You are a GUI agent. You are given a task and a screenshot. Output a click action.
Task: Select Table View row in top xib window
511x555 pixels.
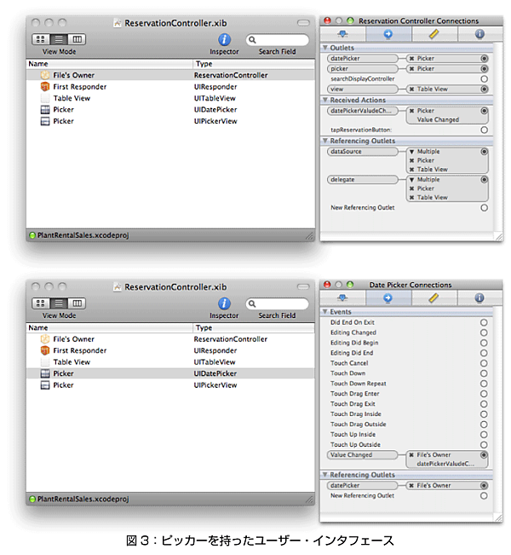point(170,98)
